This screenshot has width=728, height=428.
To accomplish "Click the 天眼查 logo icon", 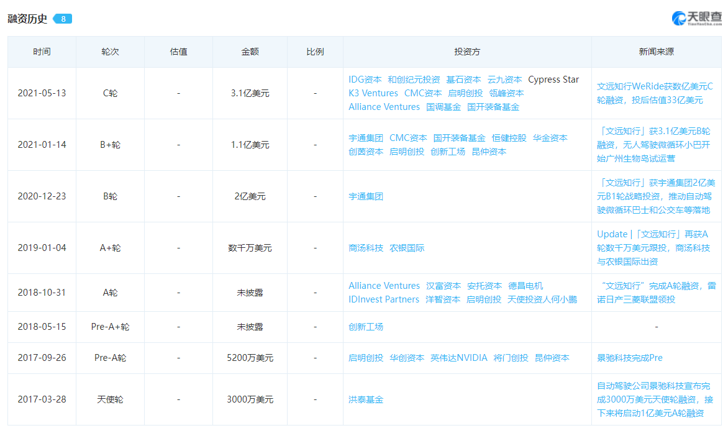I will 679,19.
